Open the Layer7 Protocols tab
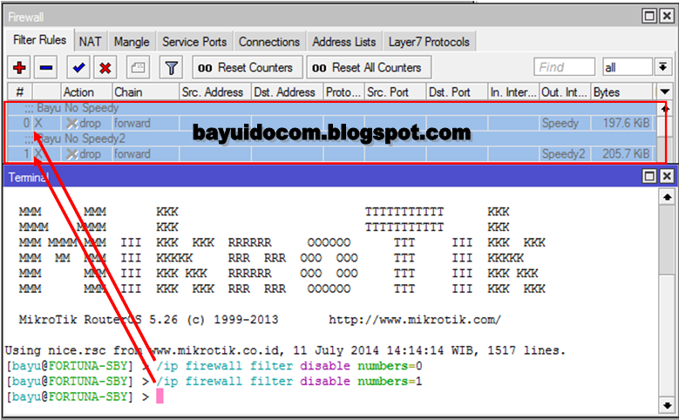Screen dimensions: 679x420 [x=429, y=42]
